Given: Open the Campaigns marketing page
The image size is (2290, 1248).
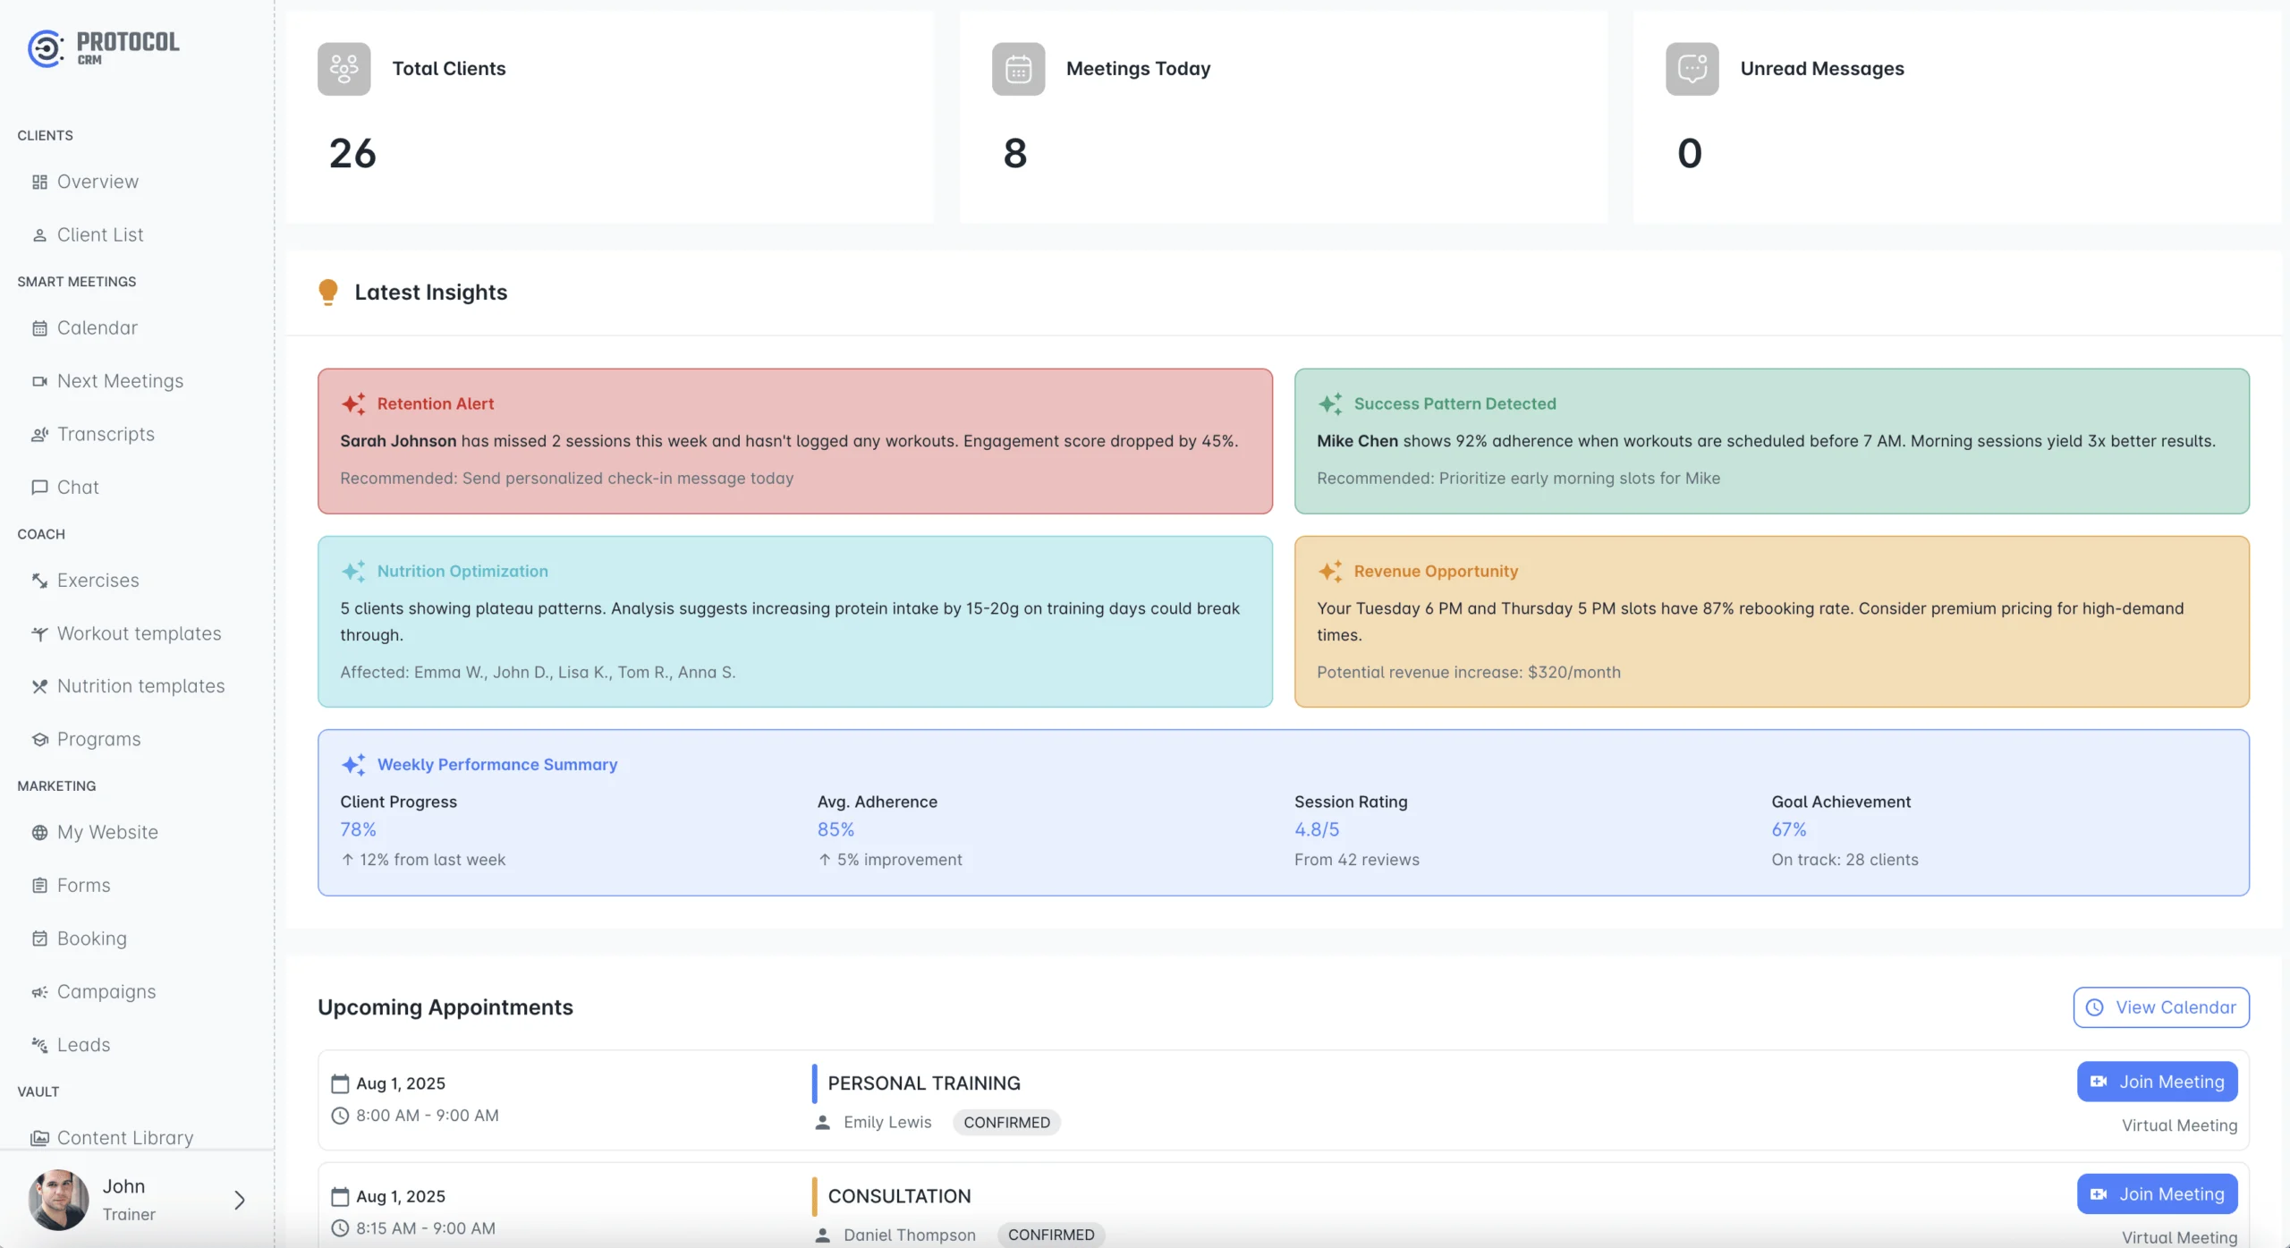Looking at the screenshot, I should (106, 991).
